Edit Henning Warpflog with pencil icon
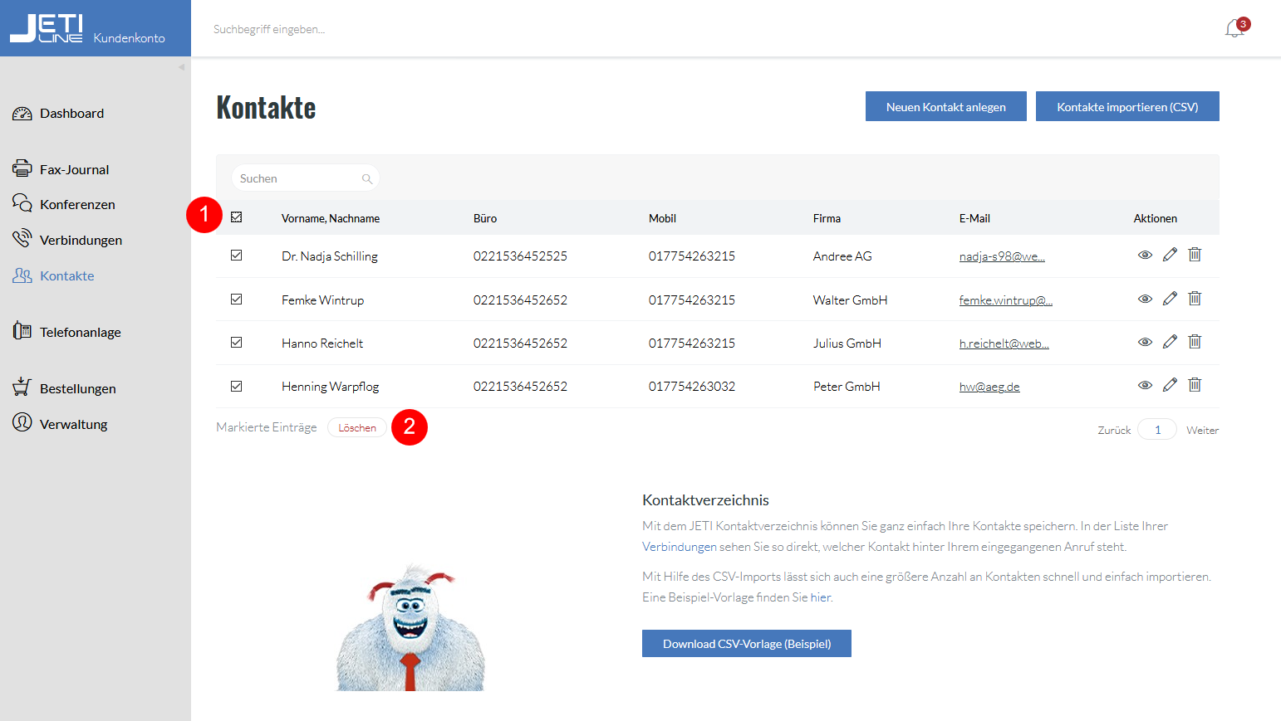1281x721 pixels. (x=1170, y=384)
